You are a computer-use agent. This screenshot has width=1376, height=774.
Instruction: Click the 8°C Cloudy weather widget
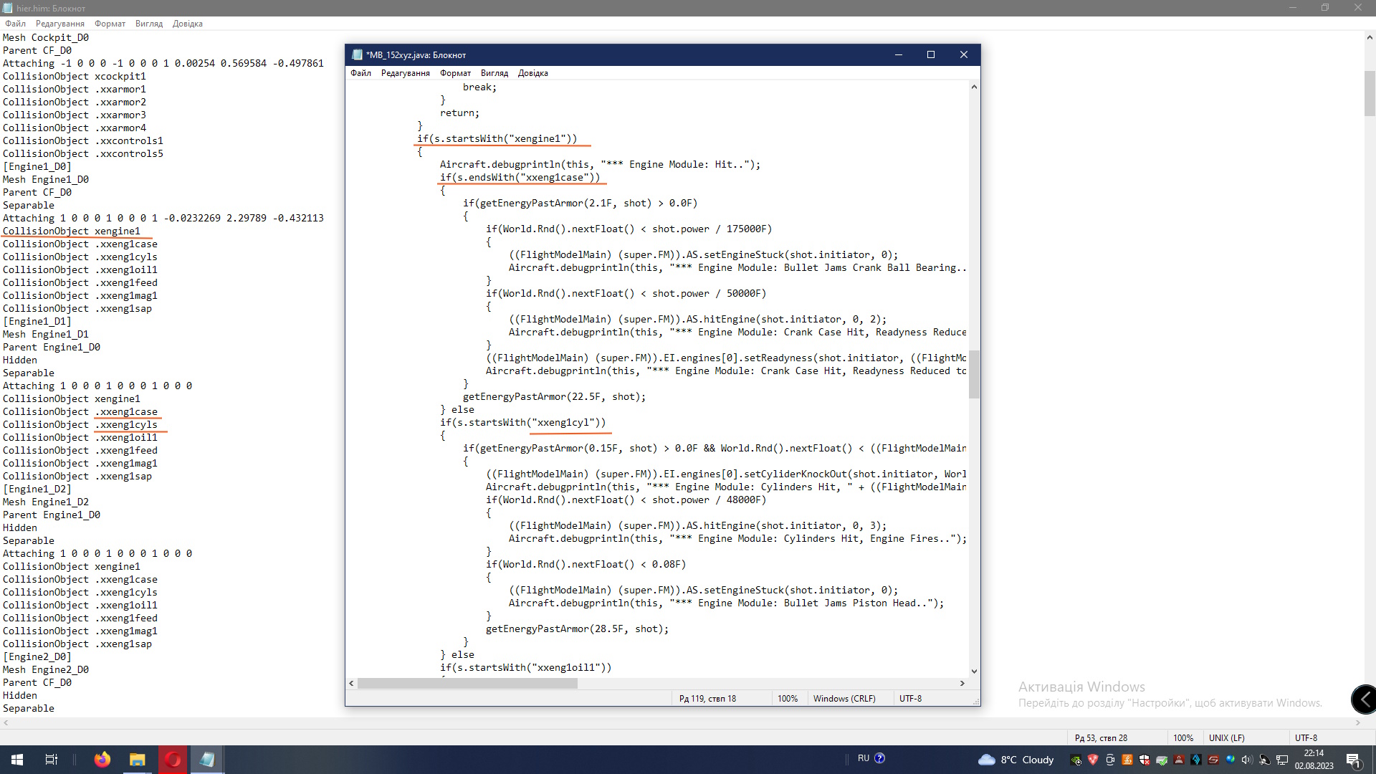(x=1016, y=760)
